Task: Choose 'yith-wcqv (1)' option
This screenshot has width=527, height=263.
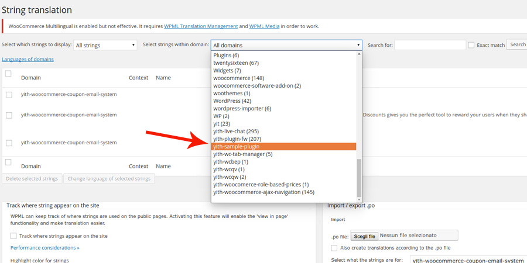Action: coord(283,169)
